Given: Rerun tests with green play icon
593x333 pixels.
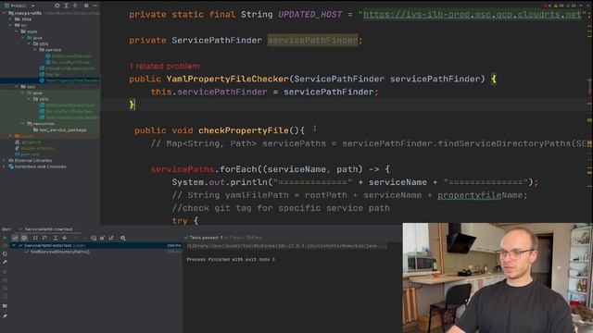Looking at the screenshot, I should (x=5, y=239).
